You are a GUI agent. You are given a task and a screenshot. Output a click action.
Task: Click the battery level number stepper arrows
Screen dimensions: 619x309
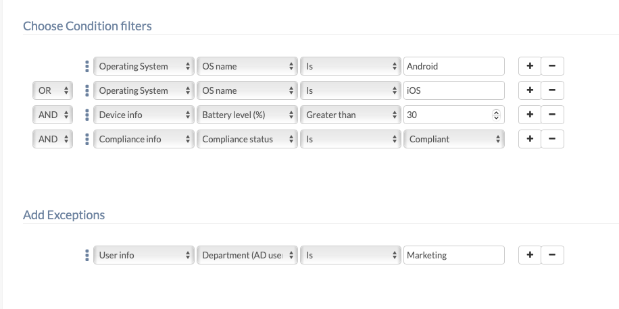coord(497,115)
